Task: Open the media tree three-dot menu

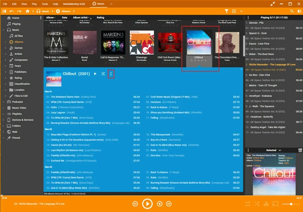Action: (x=40, y=18)
